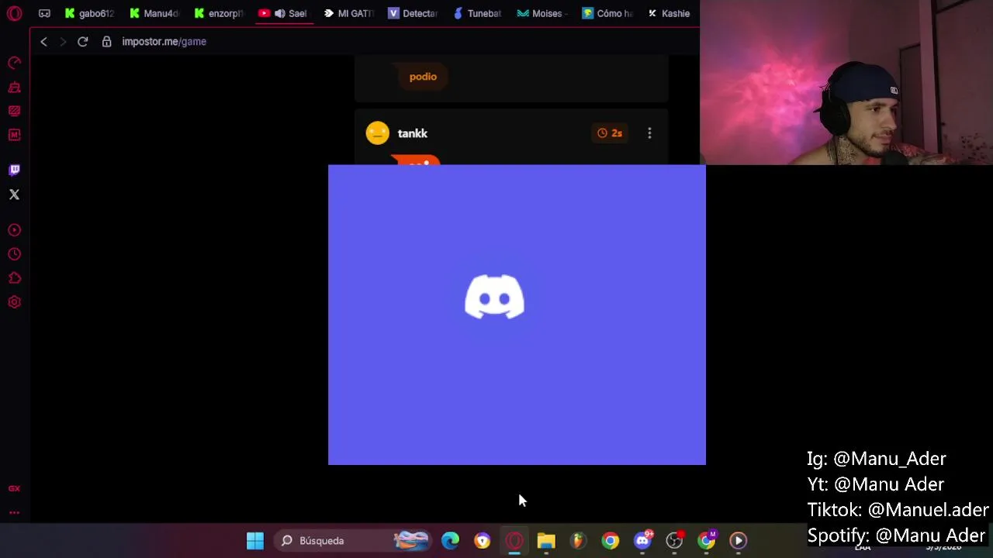Open Microsoft Edge from taskbar
The height and width of the screenshot is (558, 993).
(x=450, y=540)
